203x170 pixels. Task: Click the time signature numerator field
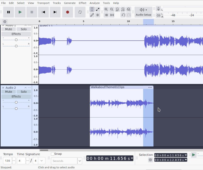tap(21, 161)
